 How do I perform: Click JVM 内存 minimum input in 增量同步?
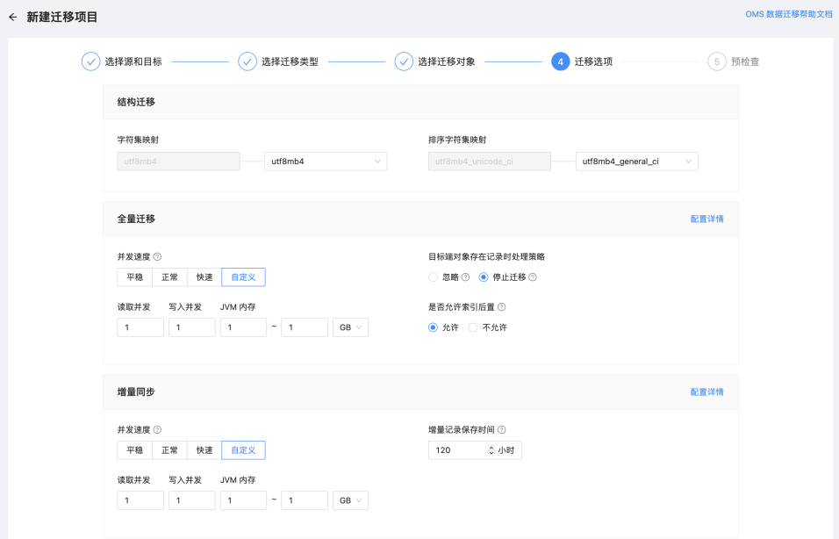coord(243,500)
